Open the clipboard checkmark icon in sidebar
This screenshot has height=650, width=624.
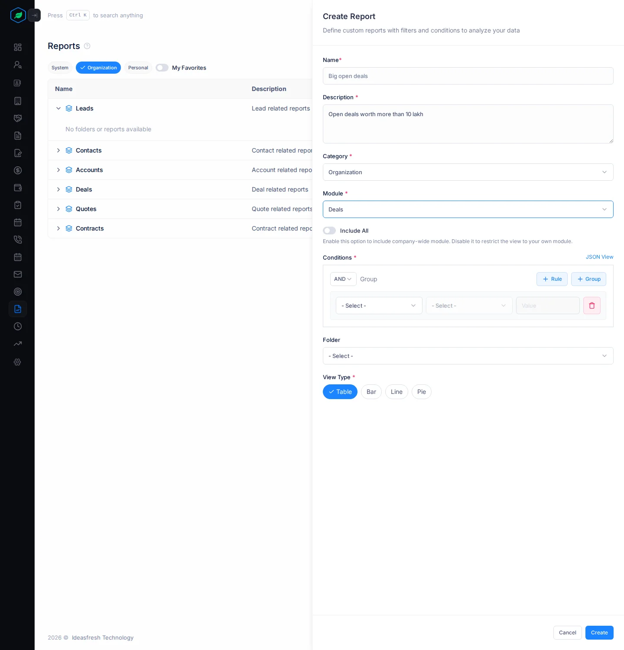pos(18,205)
